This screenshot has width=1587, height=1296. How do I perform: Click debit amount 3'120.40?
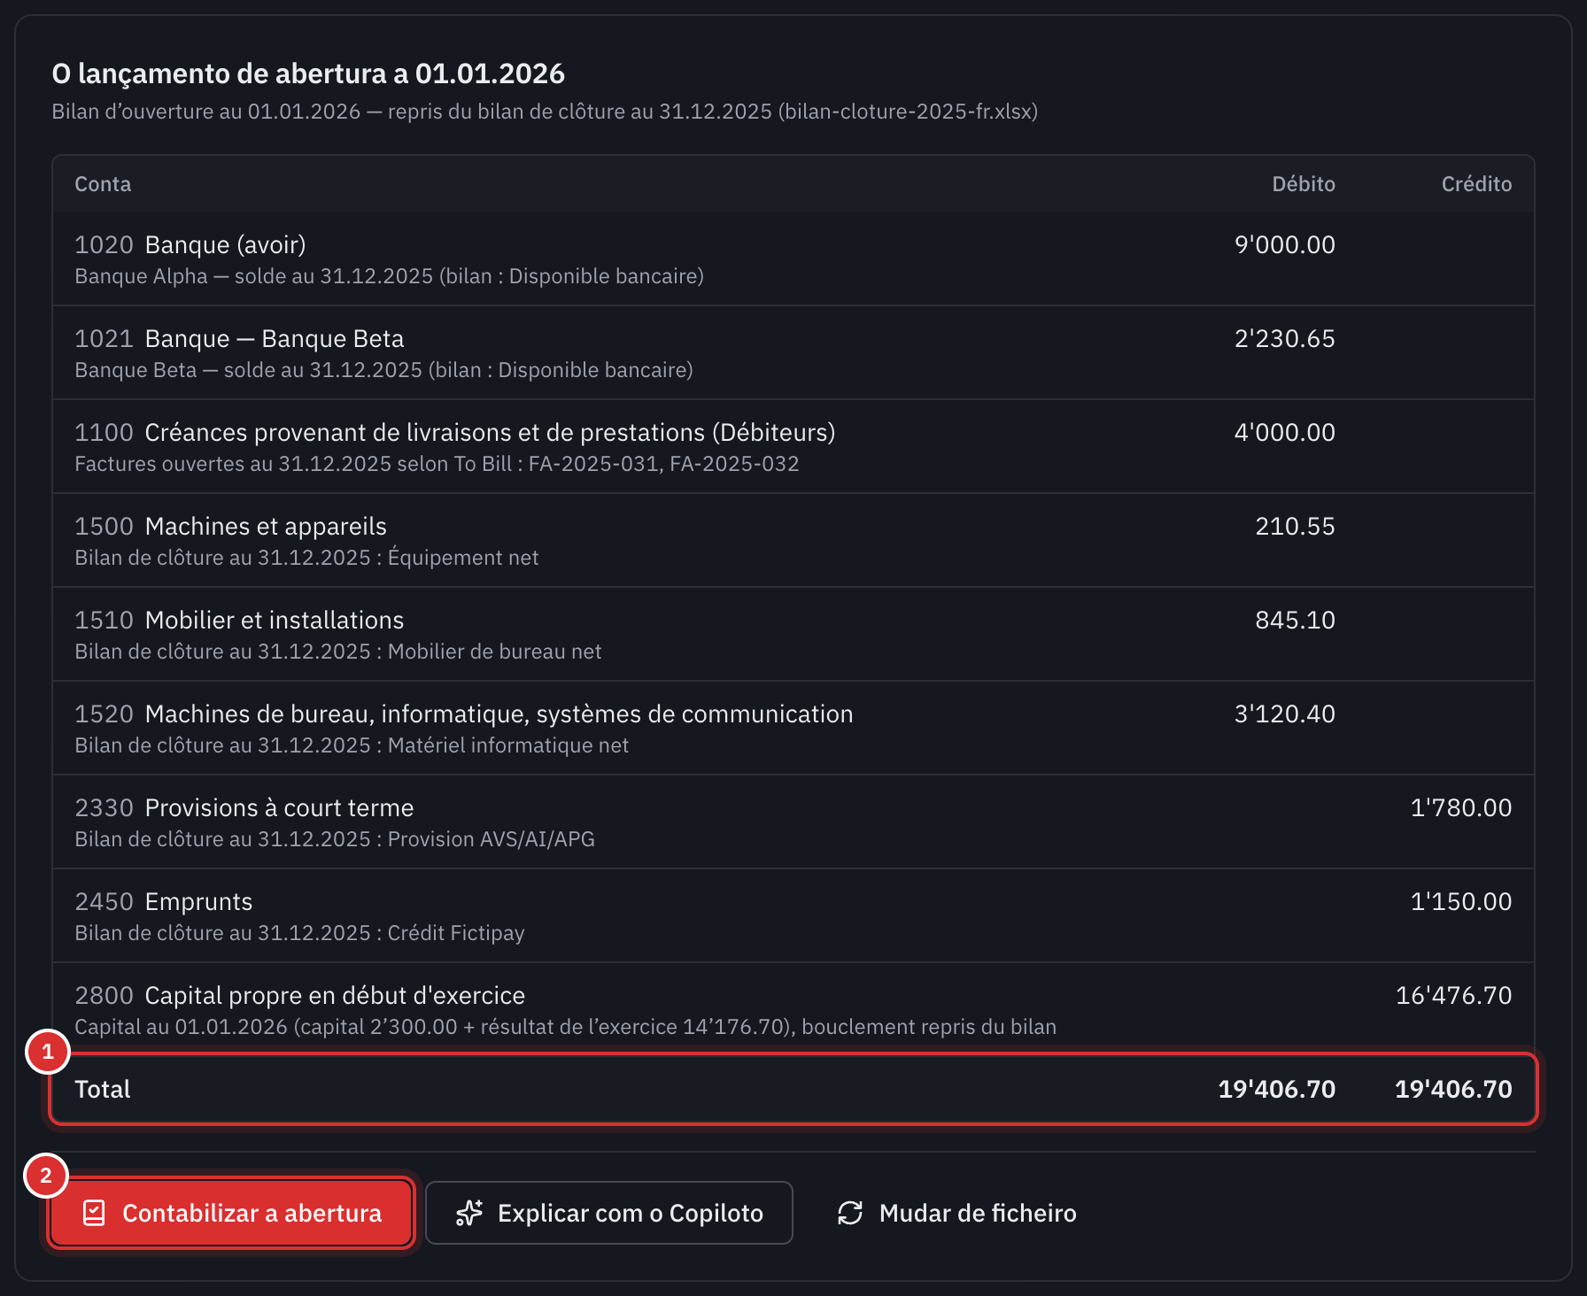coord(1285,714)
